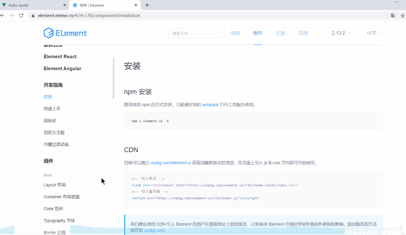Click the npm i element-ui -S code
The image size is (406, 235).
tap(150, 121)
